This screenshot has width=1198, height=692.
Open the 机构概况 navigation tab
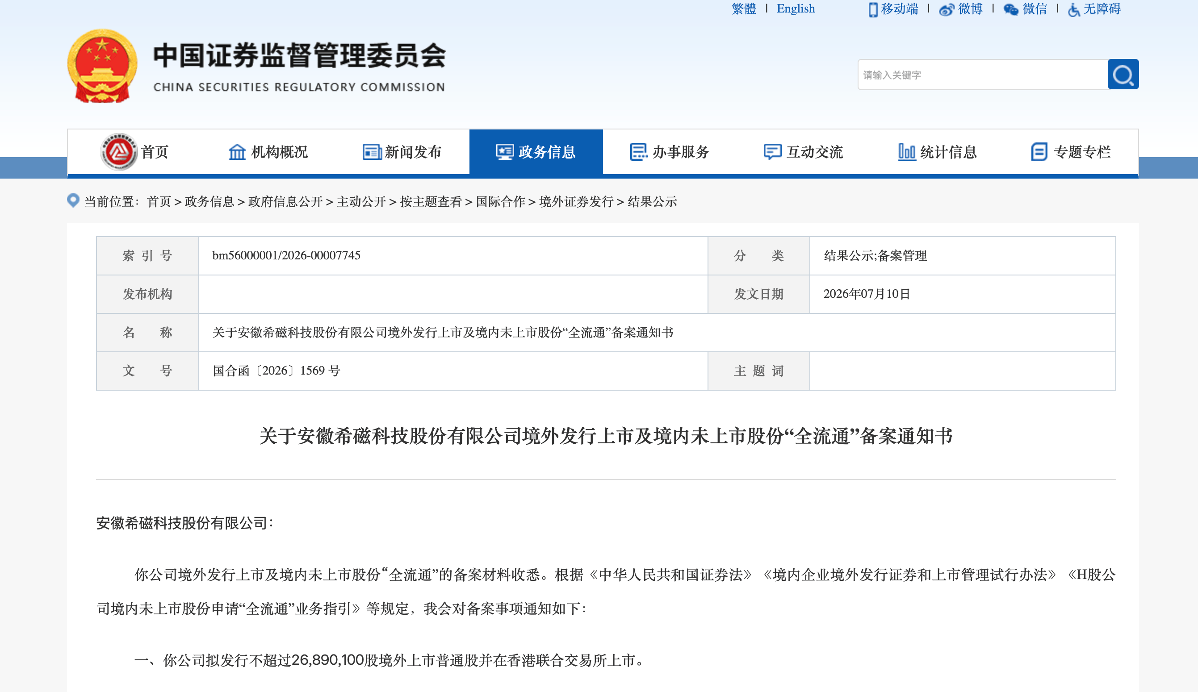268,152
